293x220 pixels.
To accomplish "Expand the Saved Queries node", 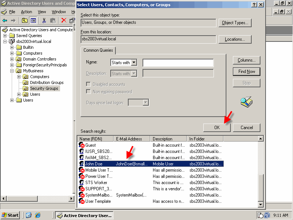I will pos(5,36).
